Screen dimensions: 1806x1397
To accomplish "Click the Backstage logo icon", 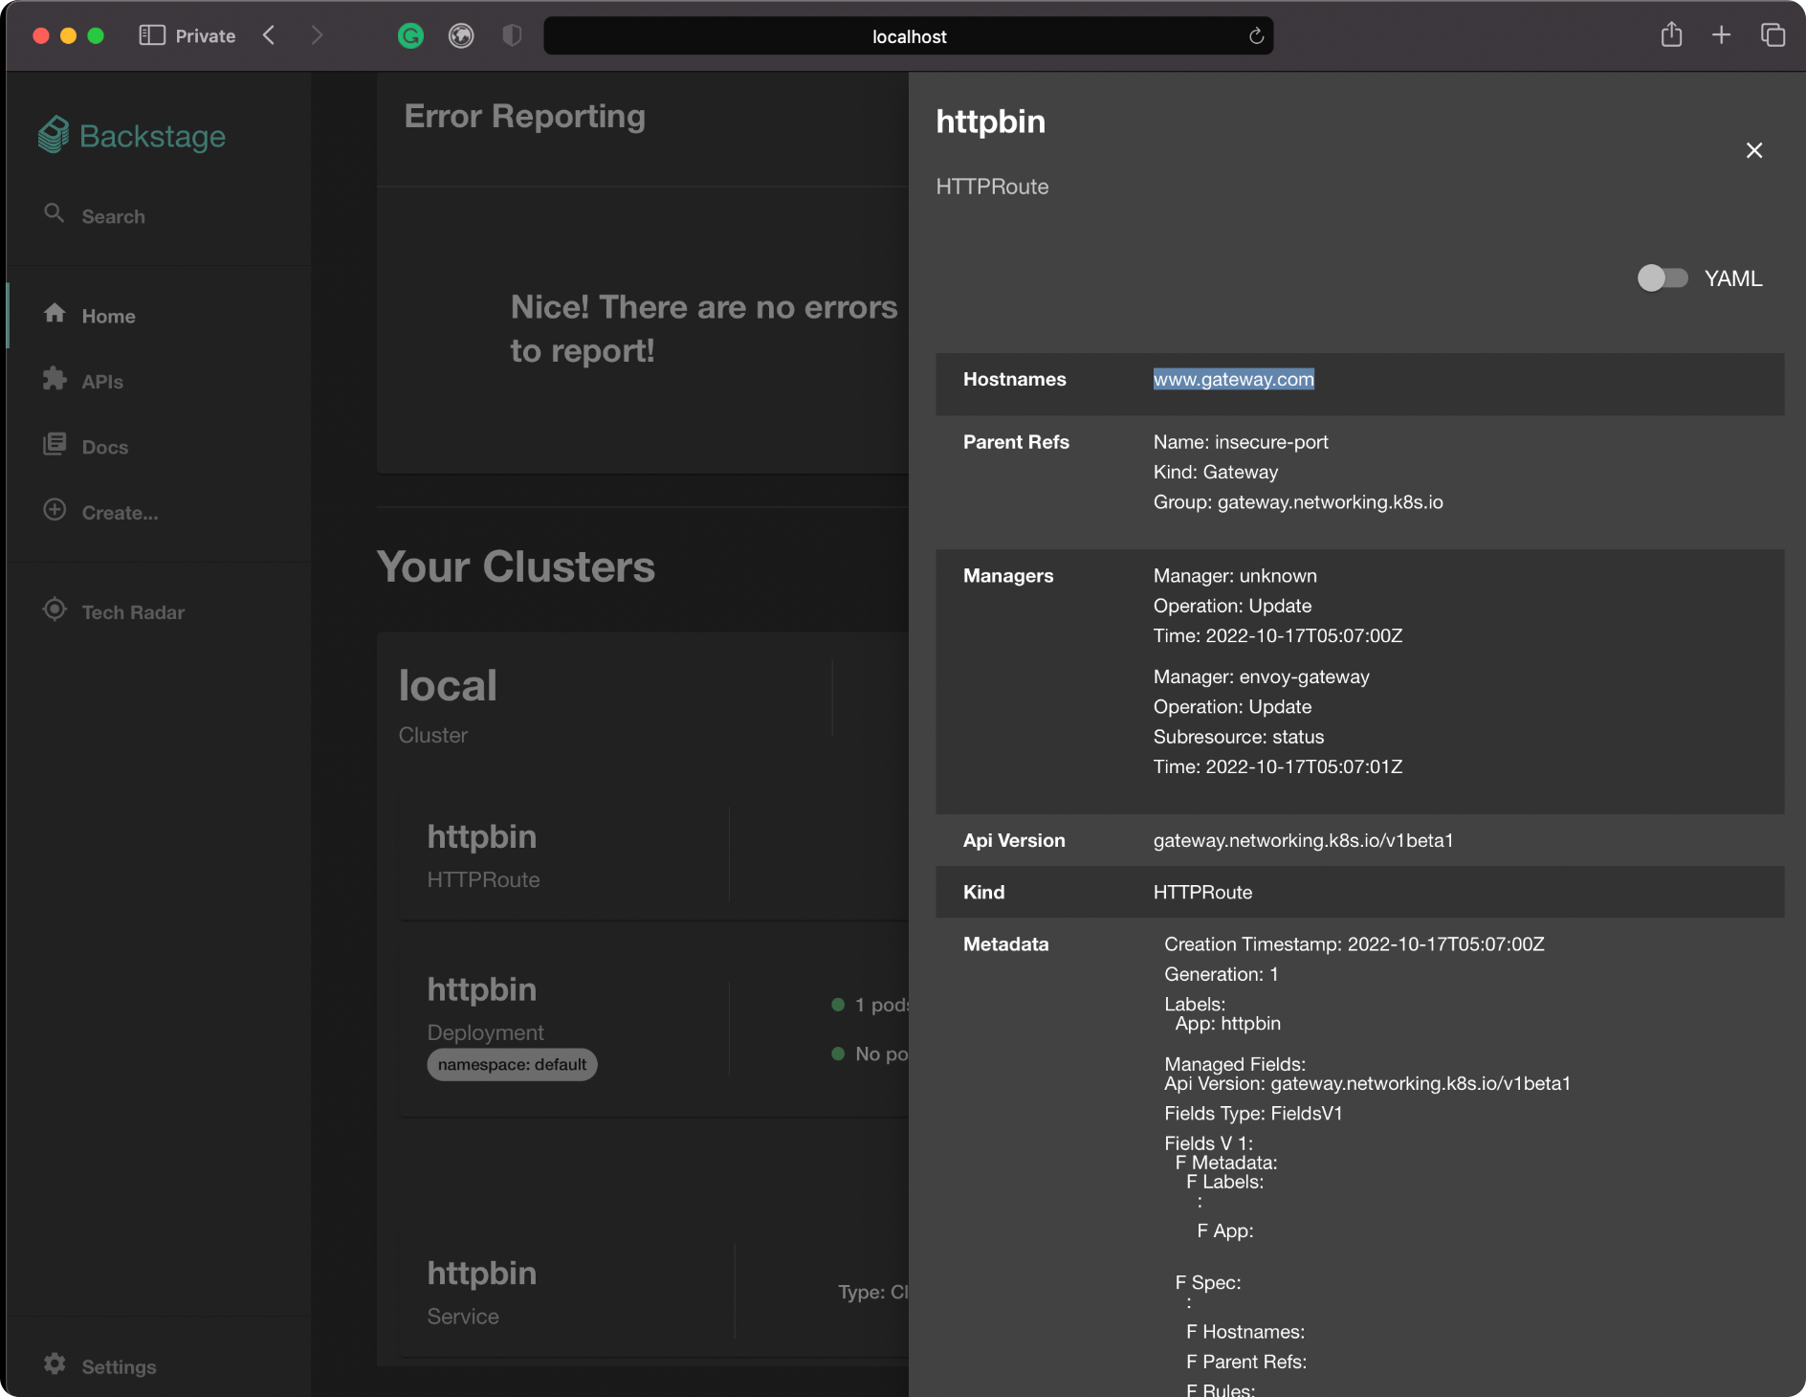I will [x=54, y=135].
